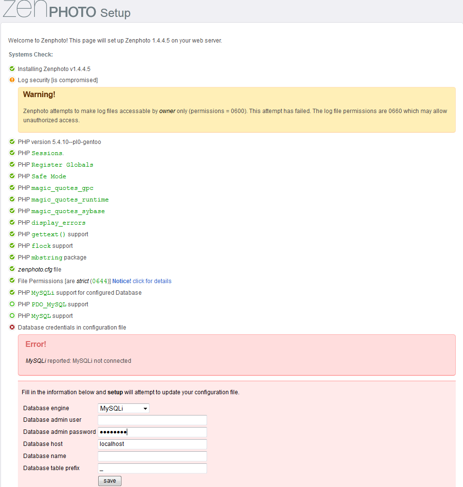Click the 'Database credentials in configuration file' text
Viewport: 463px width, 487px height.
[x=72, y=328]
